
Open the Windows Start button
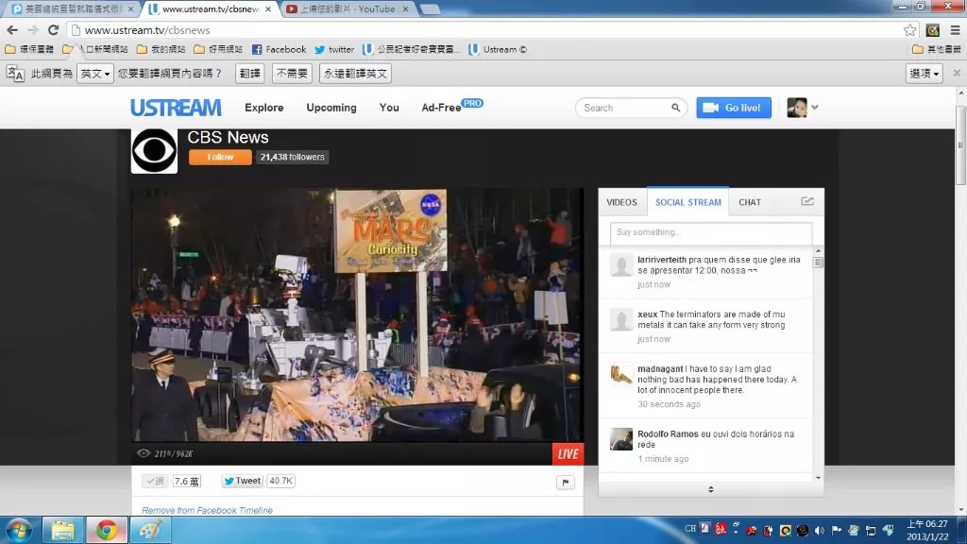pyautogui.click(x=19, y=531)
